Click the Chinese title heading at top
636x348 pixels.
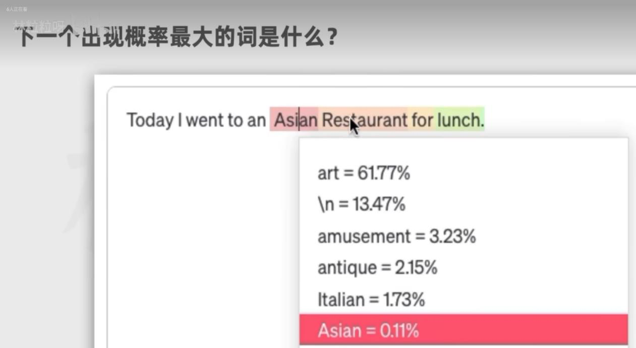[177, 37]
